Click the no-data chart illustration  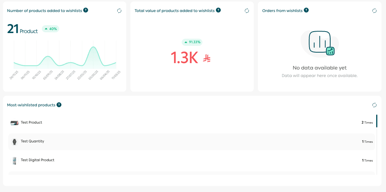point(320,43)
